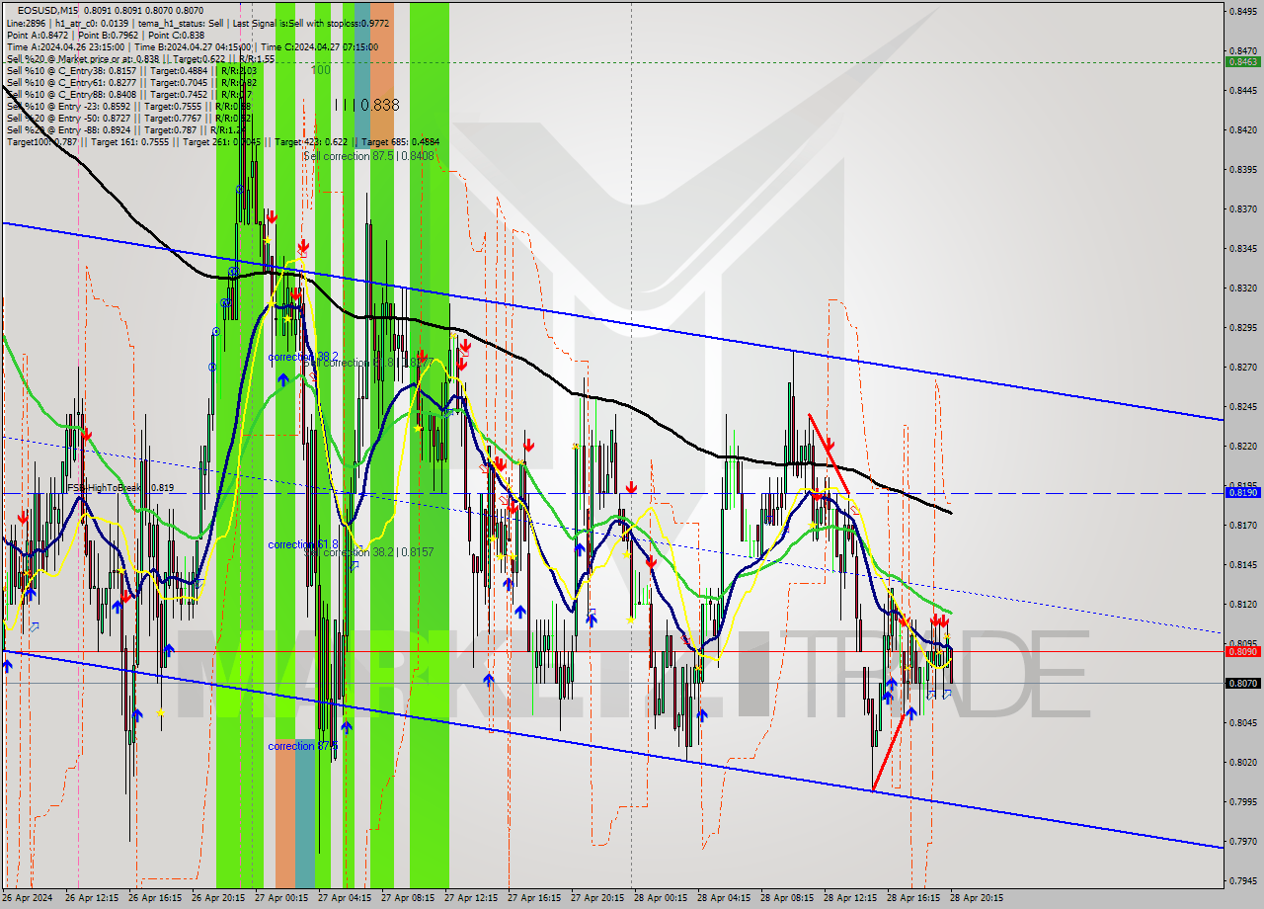Click the blue 'correction 87.5' label
Viewport: 1264px width, 909px height.
[x=303, y=746]
